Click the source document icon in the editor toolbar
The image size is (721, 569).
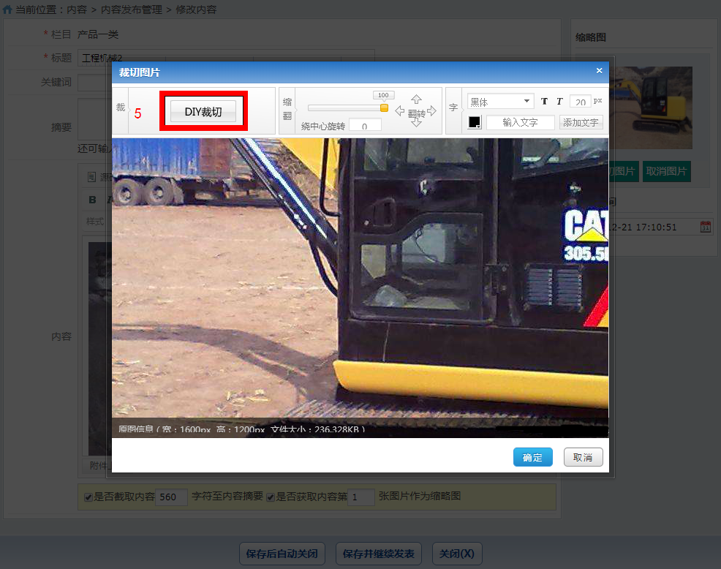tap(91, 177)
